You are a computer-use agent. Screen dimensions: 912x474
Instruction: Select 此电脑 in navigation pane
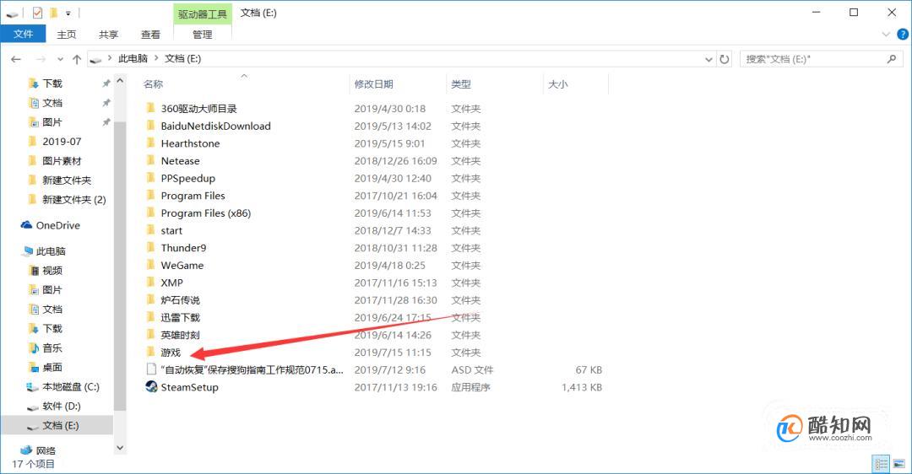pyautogui.click(x=51, y=251)
